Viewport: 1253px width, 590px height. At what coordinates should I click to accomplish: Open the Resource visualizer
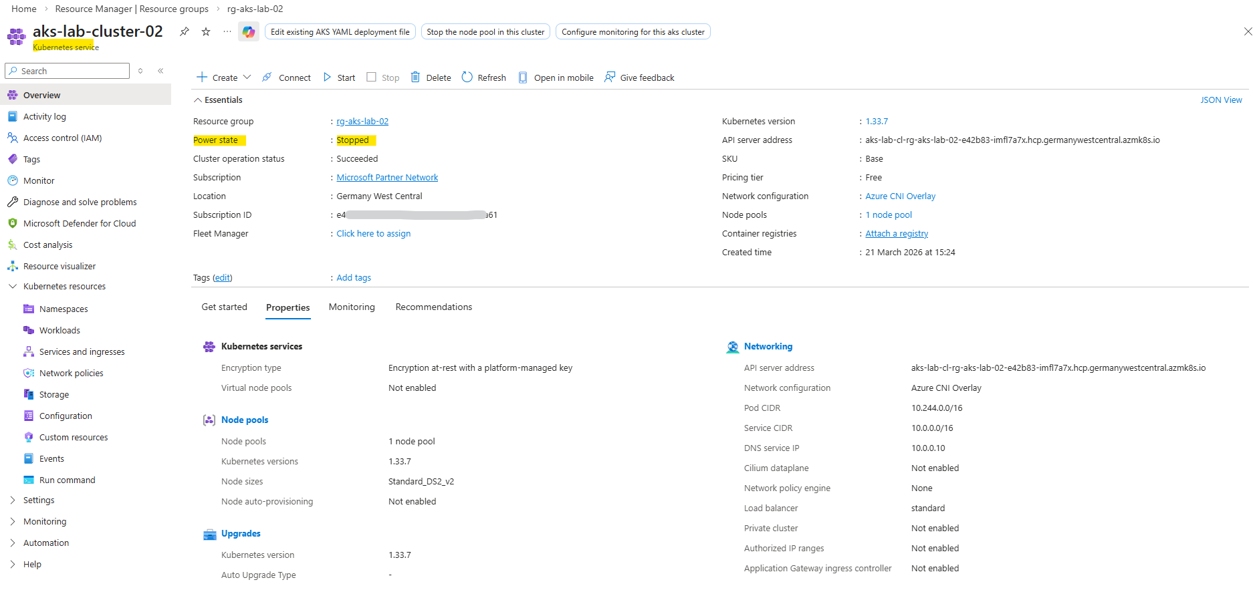[59, 266]
